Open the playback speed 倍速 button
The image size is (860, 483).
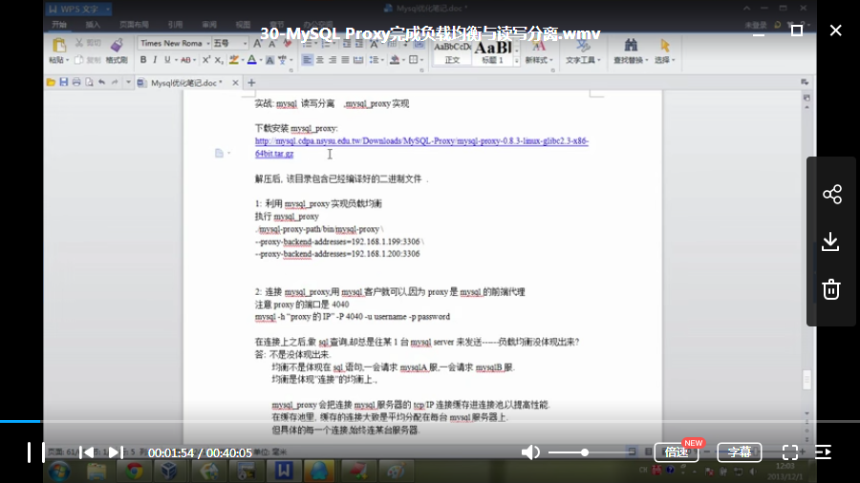pos(677,452)
